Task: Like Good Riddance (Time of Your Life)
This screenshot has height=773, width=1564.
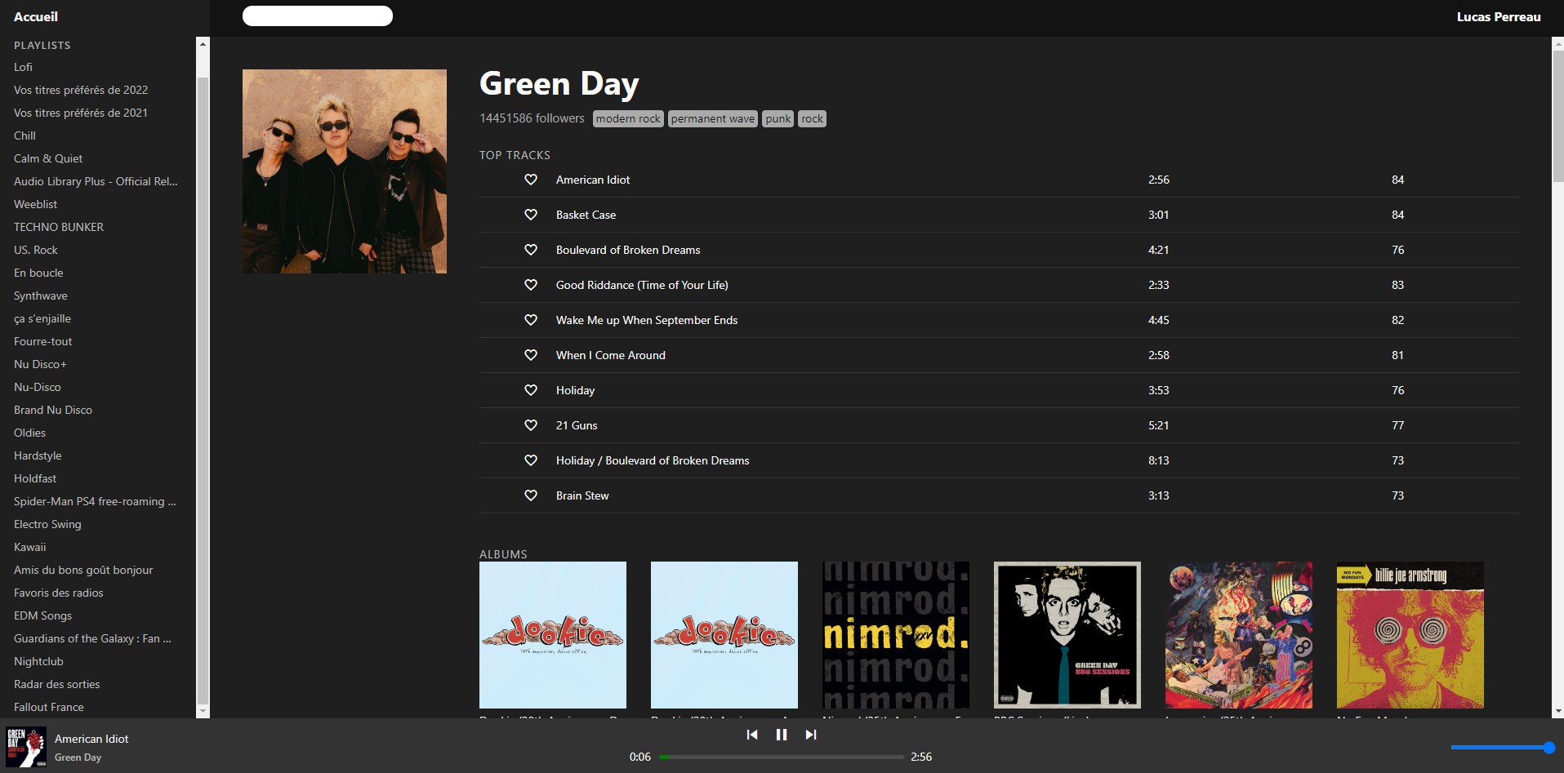Action: pyautogui.click(x=531, y=285)
